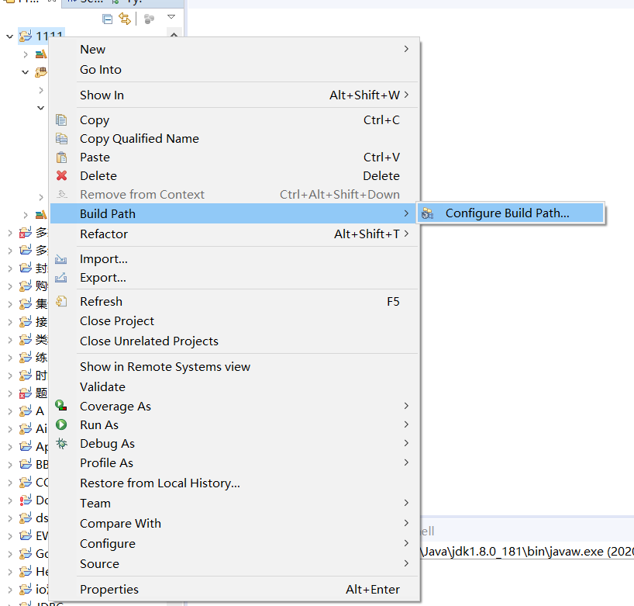Open the Source submenu
Viewport: 634px width, 606px height.
[x=235, y=564]
